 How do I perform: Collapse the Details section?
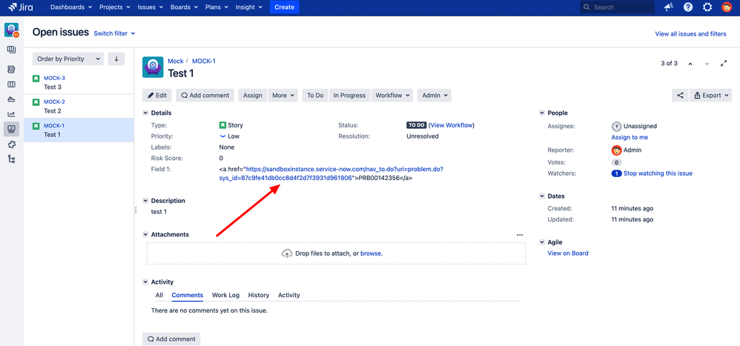pos(145,113)
